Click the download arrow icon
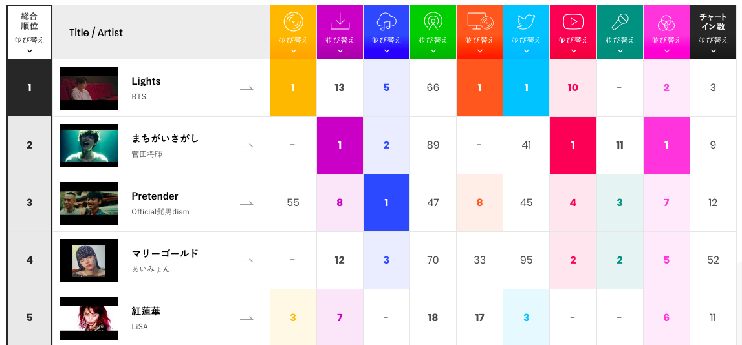The image size is (742, 345). coord(340,22)
